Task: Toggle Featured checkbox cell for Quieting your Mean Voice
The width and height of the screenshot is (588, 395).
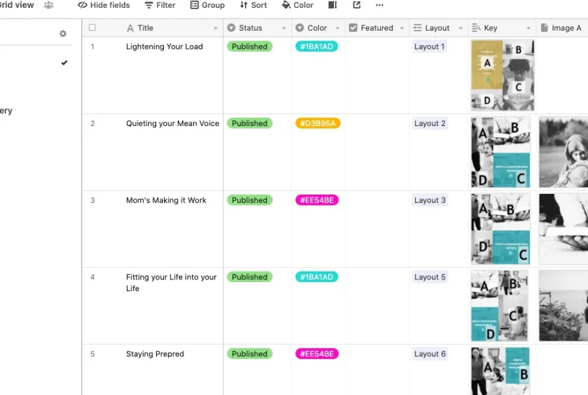Action: 377,152
